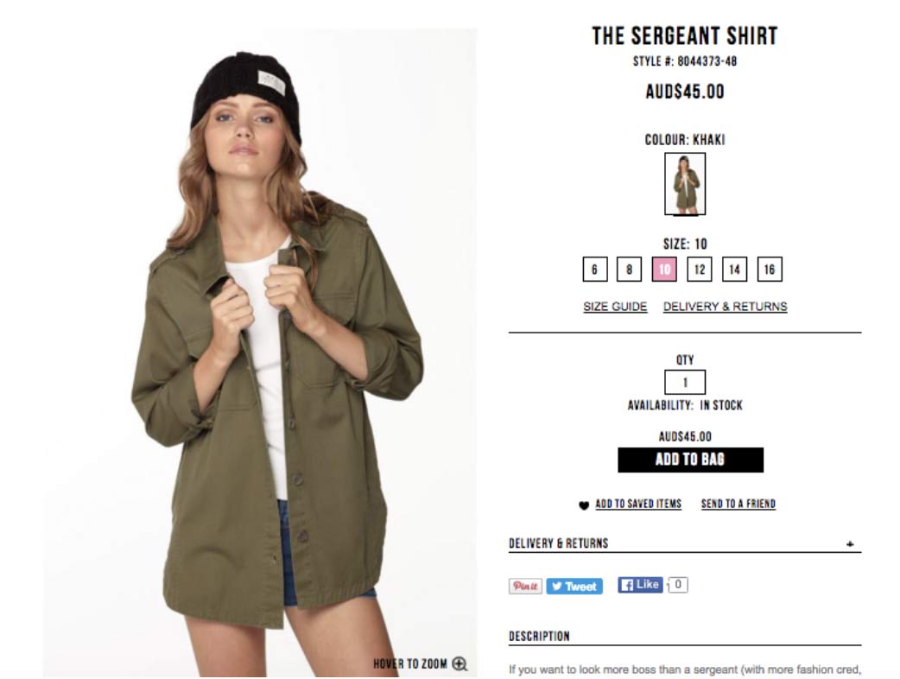This screenshot has width=900, height=679.
Task: Select the Khaki colour thumbnail
Action: click(x=685, y=184)
